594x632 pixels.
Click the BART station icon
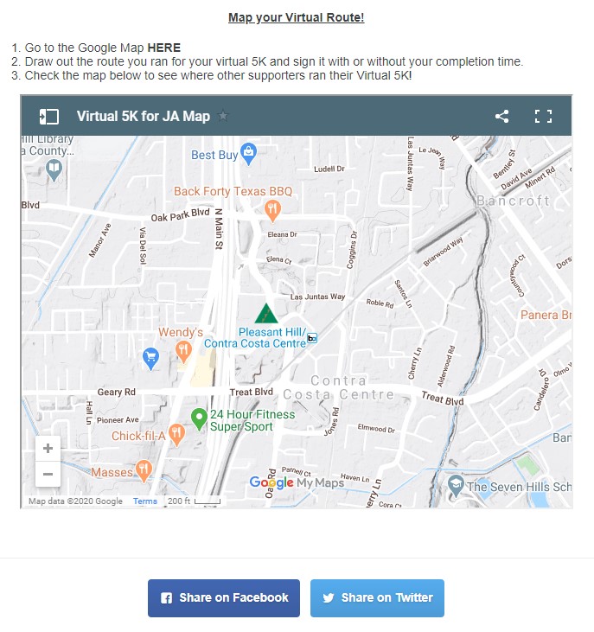pyautogui.click(x=312, y=338)
